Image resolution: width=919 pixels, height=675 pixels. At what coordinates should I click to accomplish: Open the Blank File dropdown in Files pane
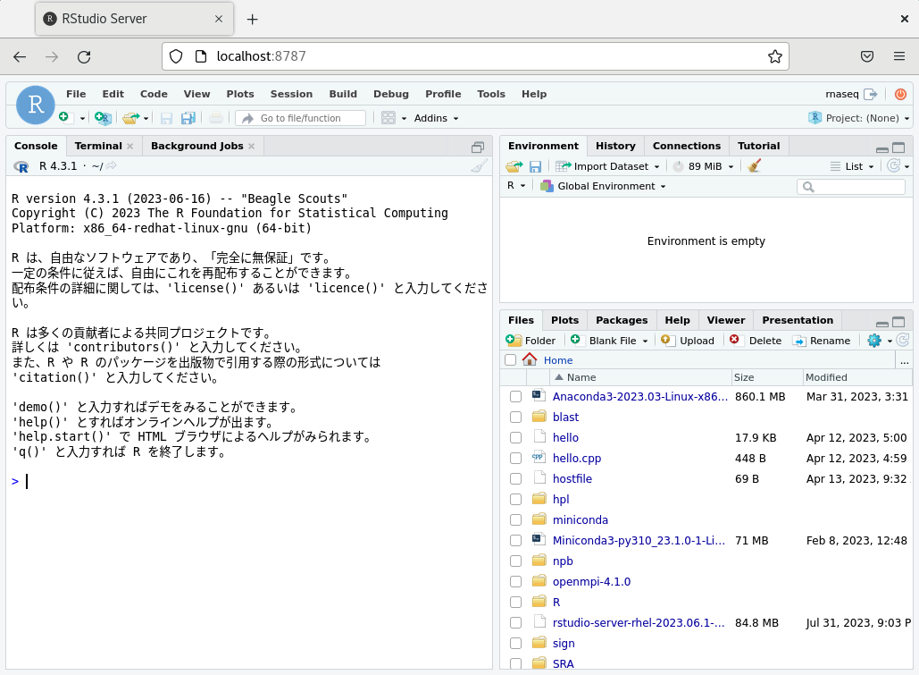609,341
